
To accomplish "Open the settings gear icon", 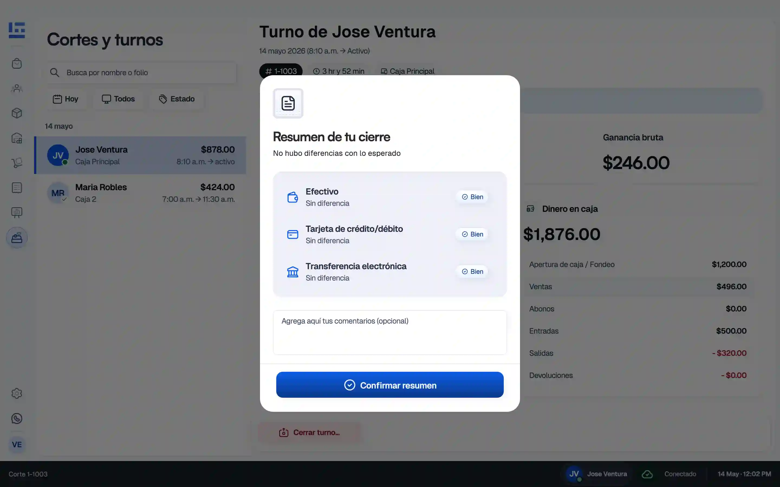I will (17, 394).
